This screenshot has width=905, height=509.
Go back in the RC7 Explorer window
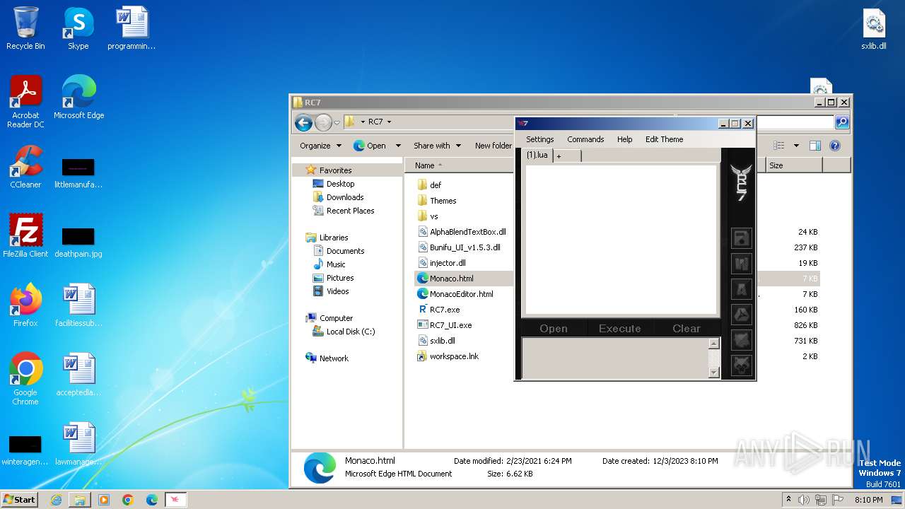[x=303, y=122]
